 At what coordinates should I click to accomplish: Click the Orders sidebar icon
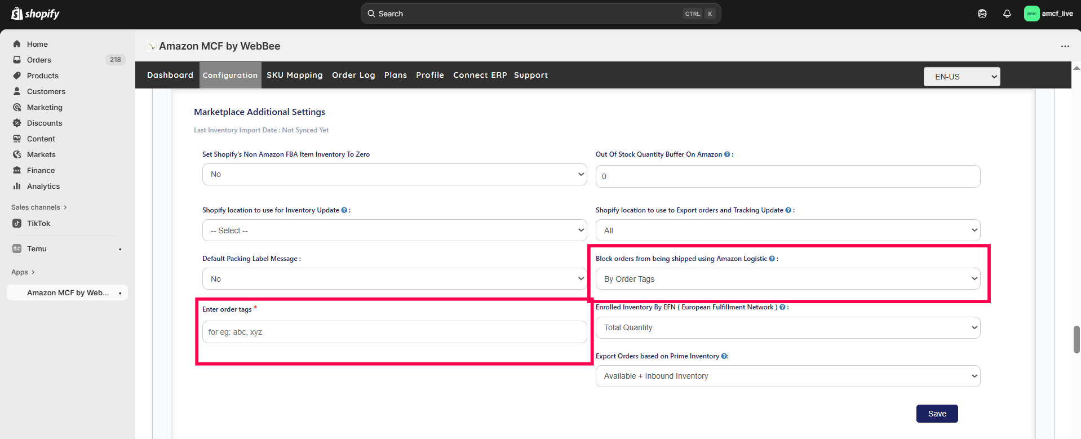17,60
